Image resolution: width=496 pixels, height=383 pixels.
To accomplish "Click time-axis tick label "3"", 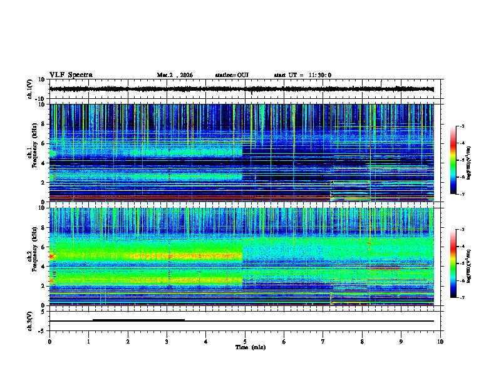I will [x=167, y=342].
